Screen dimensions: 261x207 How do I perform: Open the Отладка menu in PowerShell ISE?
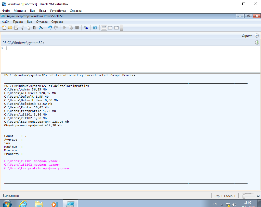coord(42,22)
